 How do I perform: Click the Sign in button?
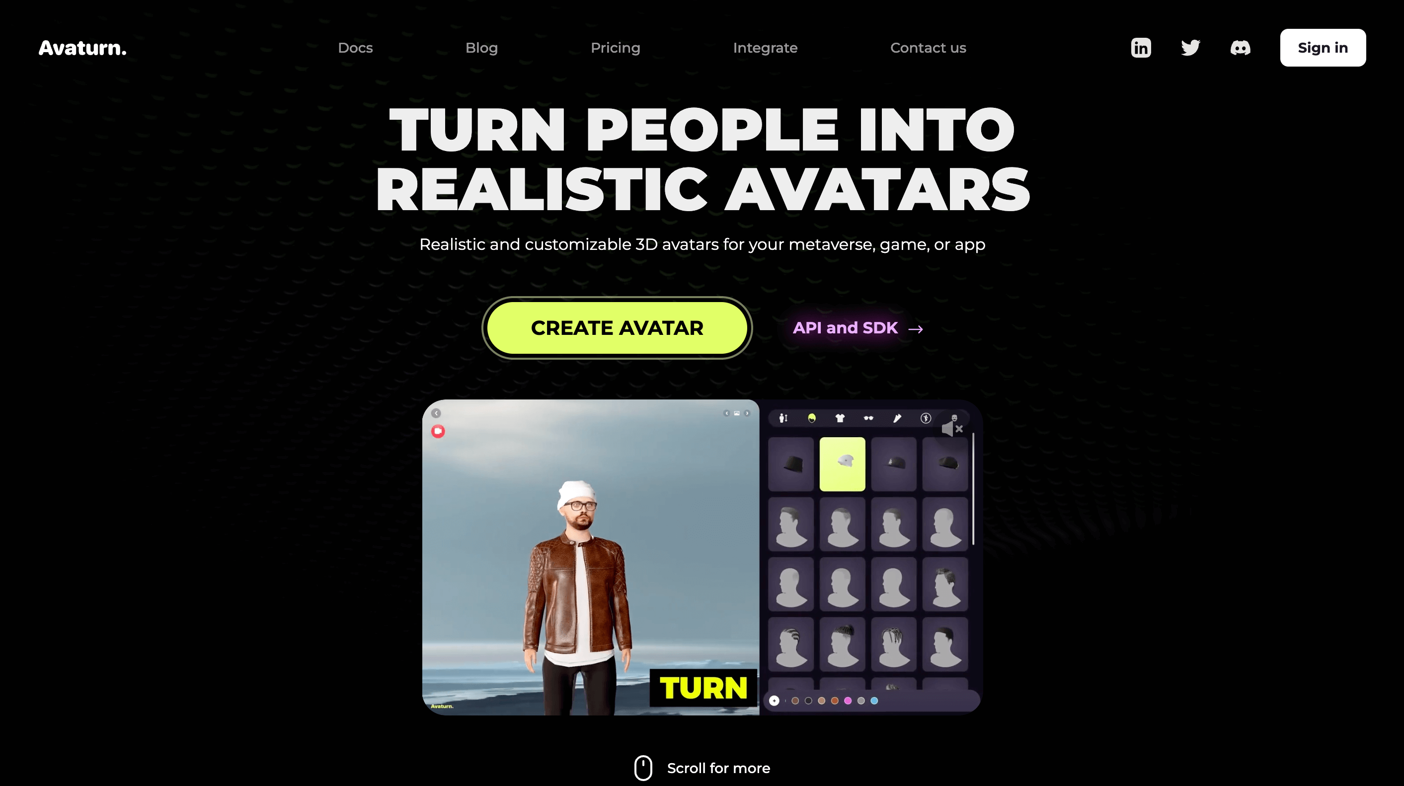[1322, 47]
